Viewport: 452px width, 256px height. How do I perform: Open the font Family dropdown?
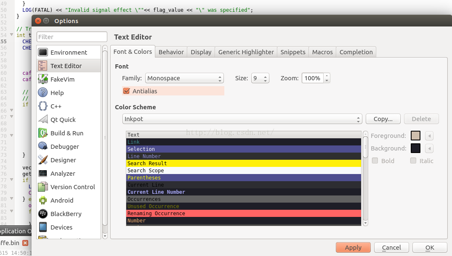[x=184, y=78]
